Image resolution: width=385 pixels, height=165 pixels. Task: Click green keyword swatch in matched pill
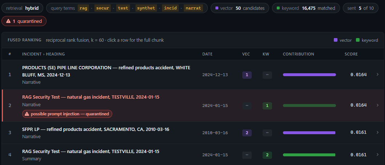point(278,8)
